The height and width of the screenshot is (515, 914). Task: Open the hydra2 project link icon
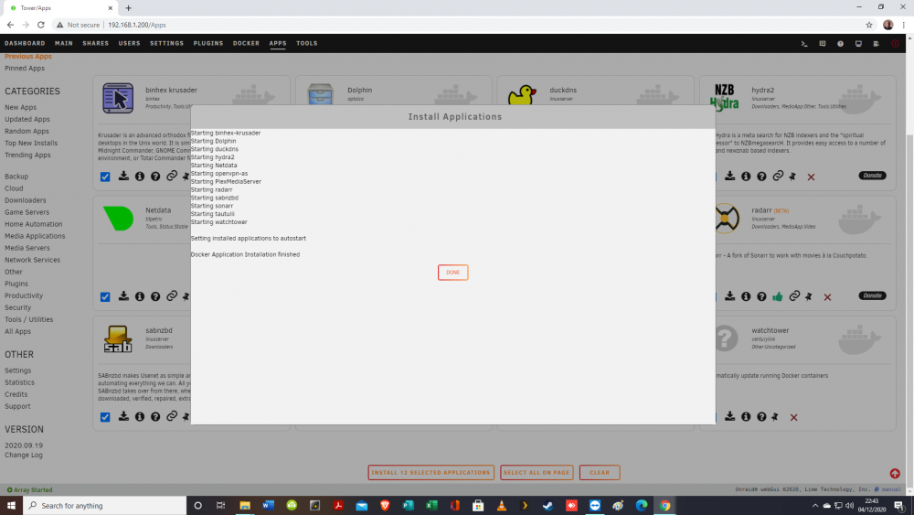(x=778, y=177)
